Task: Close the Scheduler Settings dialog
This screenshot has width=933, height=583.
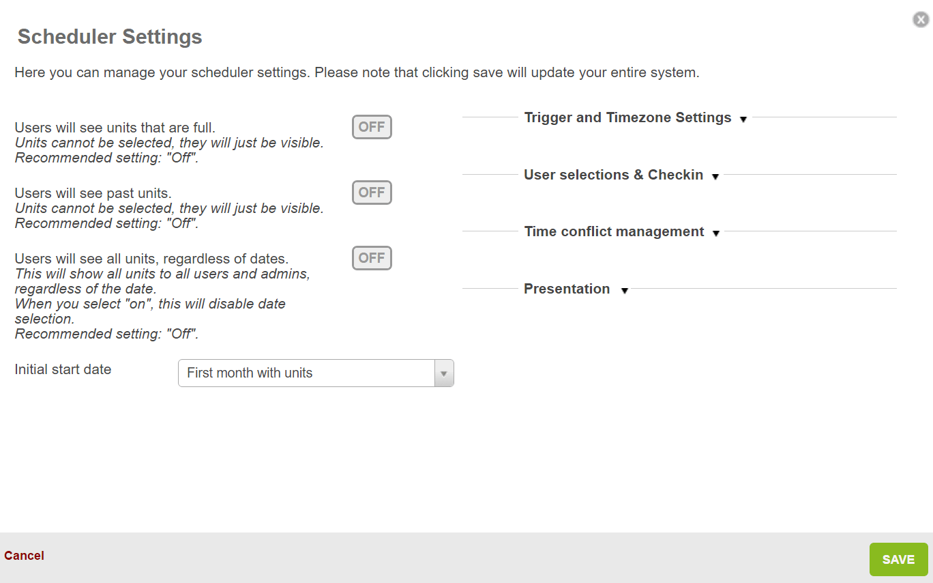Action: coord(921,20)
